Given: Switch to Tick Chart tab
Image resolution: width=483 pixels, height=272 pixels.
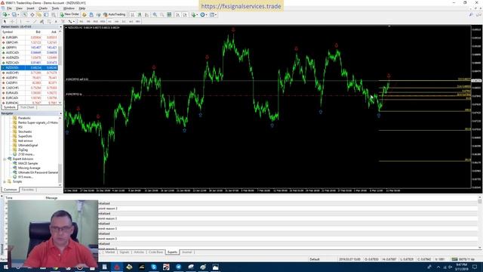Looking at the screenshot, I should [x=27, y=107].
